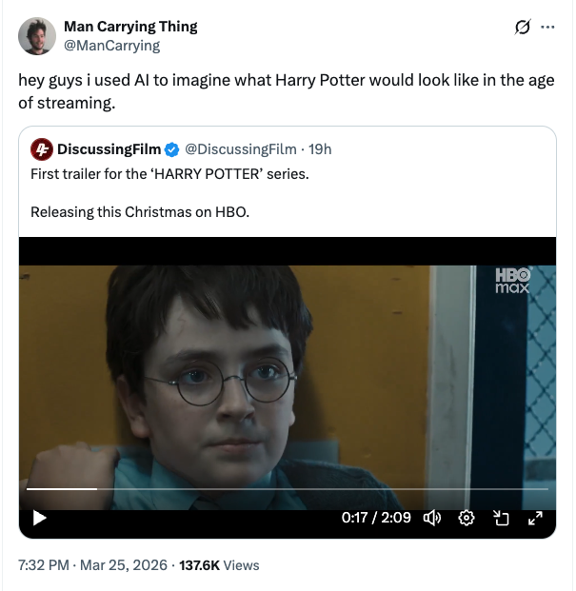Screen dimensions: 576x591
Task: Click Man Carrying Thing profile avatar
Action: coord(36,35)
